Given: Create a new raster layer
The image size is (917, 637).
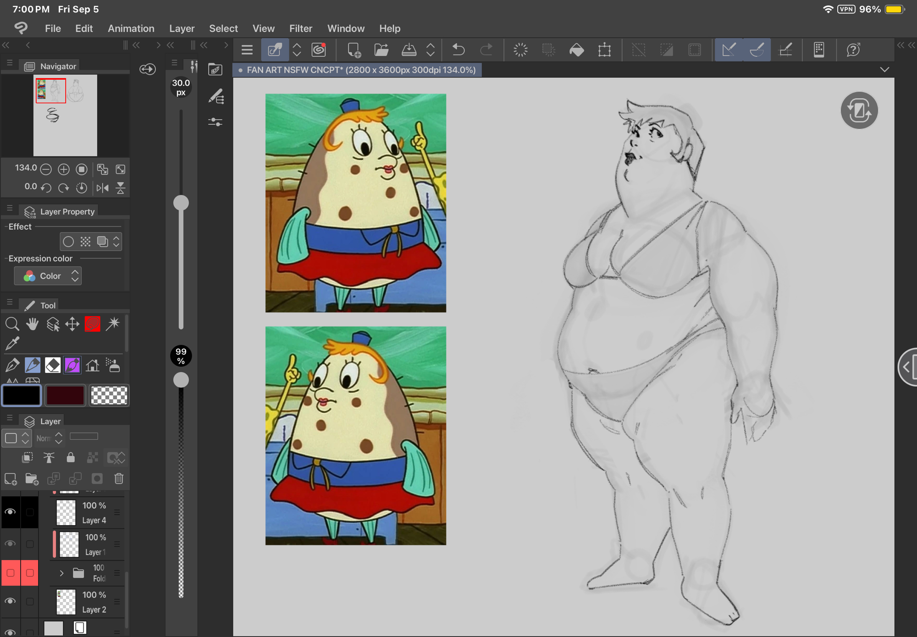Looking at the screenshot, I should click(x=11, y=479).
